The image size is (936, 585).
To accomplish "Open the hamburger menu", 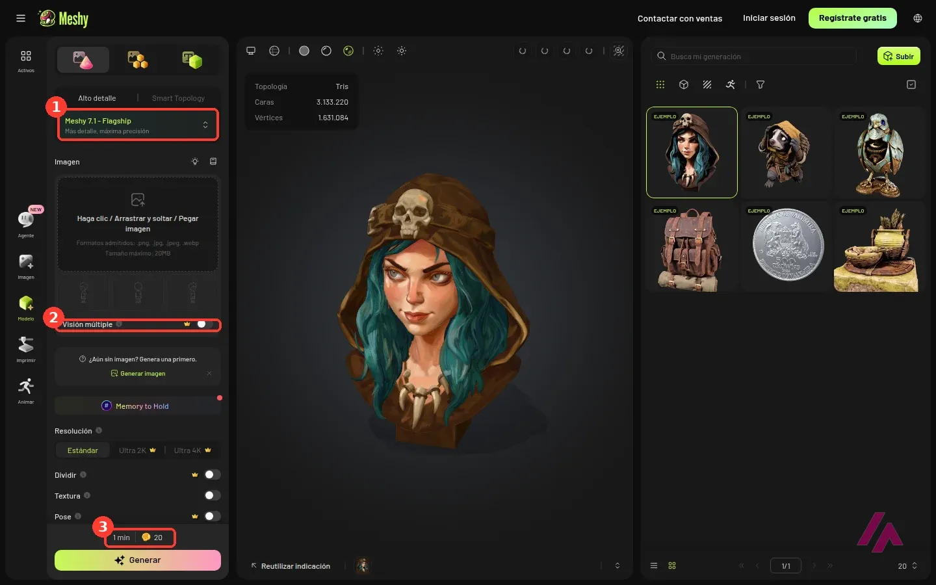I will pyautogui.click(x=21, y=18).
